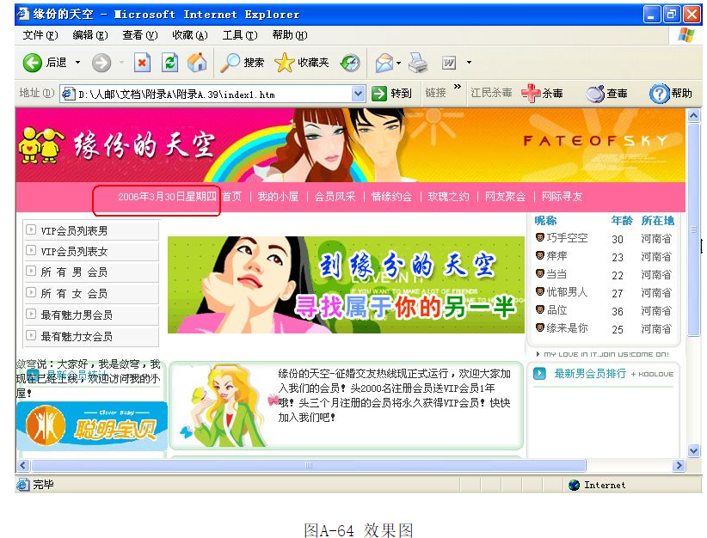
Task: Click the horizontal scrollbar right arrow
Action: click(679, 465)
